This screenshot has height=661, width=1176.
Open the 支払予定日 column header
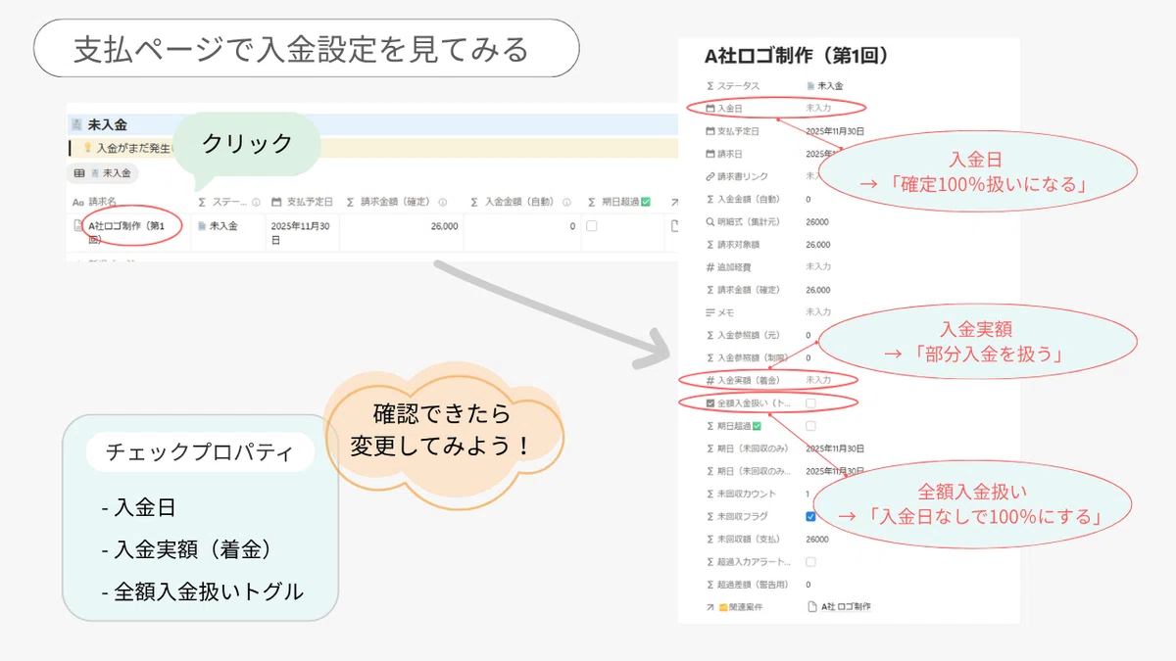click(303, 202)
